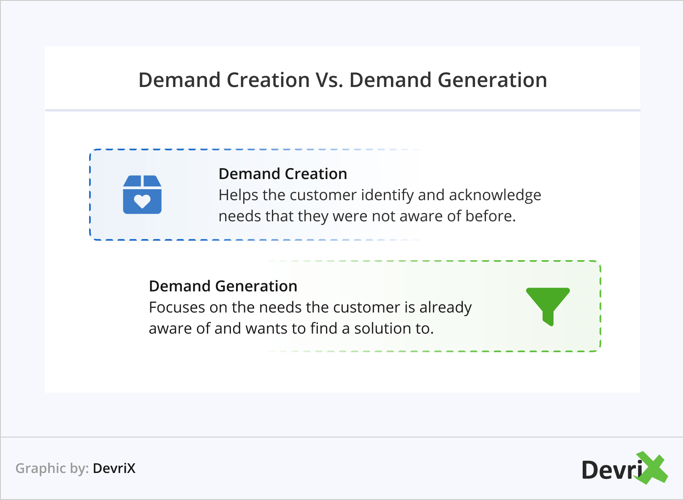Click the "Helps the customer identify and acknowledge" line

[380, 195]
